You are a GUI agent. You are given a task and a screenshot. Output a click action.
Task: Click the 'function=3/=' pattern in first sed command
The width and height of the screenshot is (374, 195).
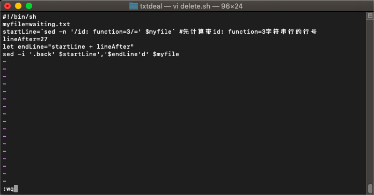(x=115, y=32)
